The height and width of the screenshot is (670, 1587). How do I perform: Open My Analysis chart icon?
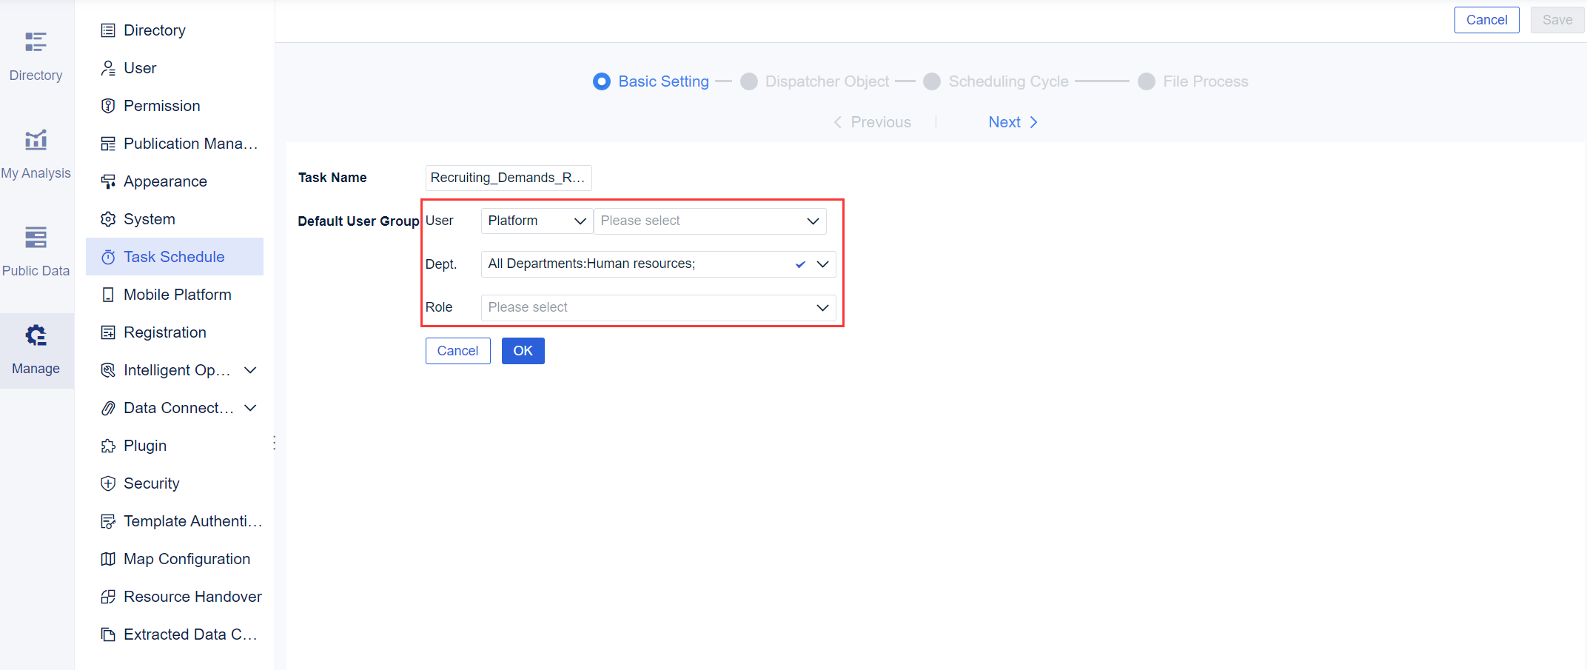[x=36, y=140]
